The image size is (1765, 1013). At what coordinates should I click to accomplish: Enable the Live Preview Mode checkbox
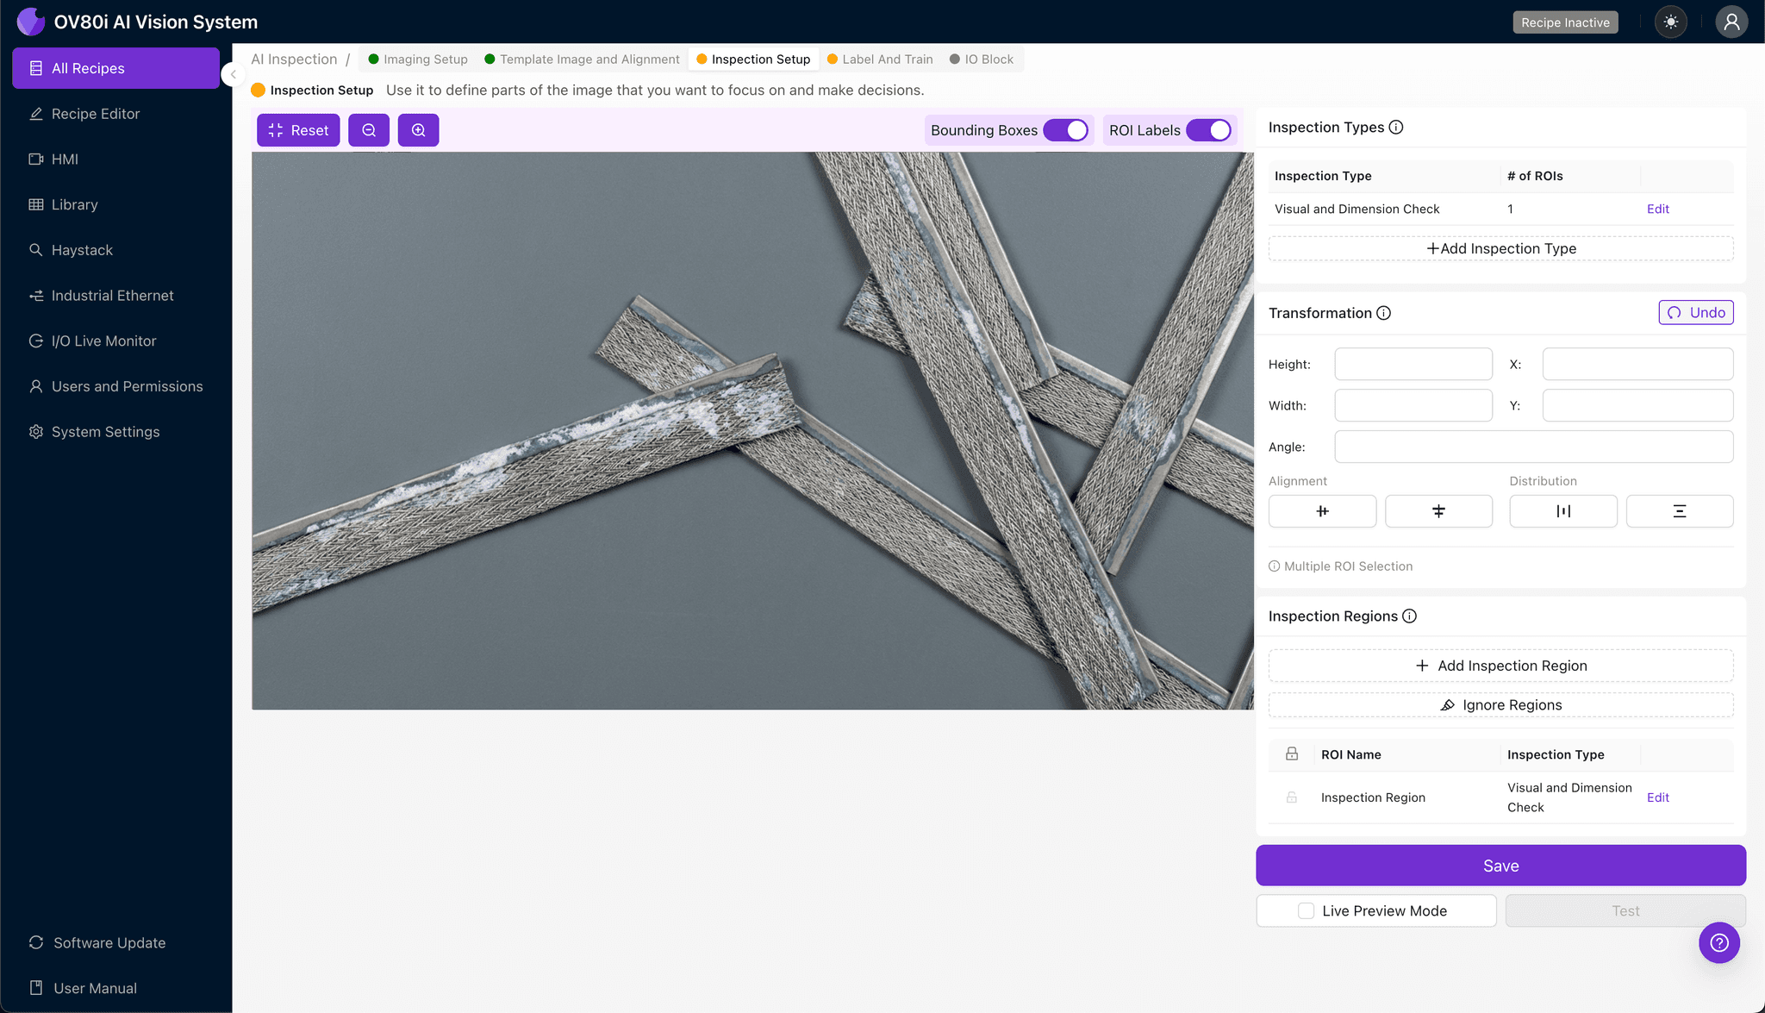pos(1307,910)
